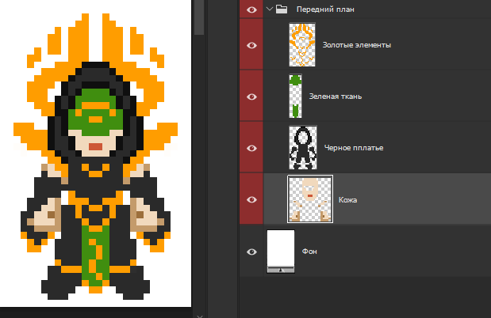Select the Черное пплатье layer thumbnail
Viewport: 491px width, 318px height.
pyautogui.click(x=303, y=147)
